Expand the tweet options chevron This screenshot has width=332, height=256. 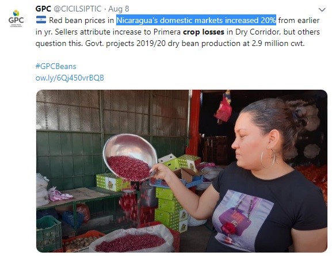pyautogui.click(x=322, y=10)
